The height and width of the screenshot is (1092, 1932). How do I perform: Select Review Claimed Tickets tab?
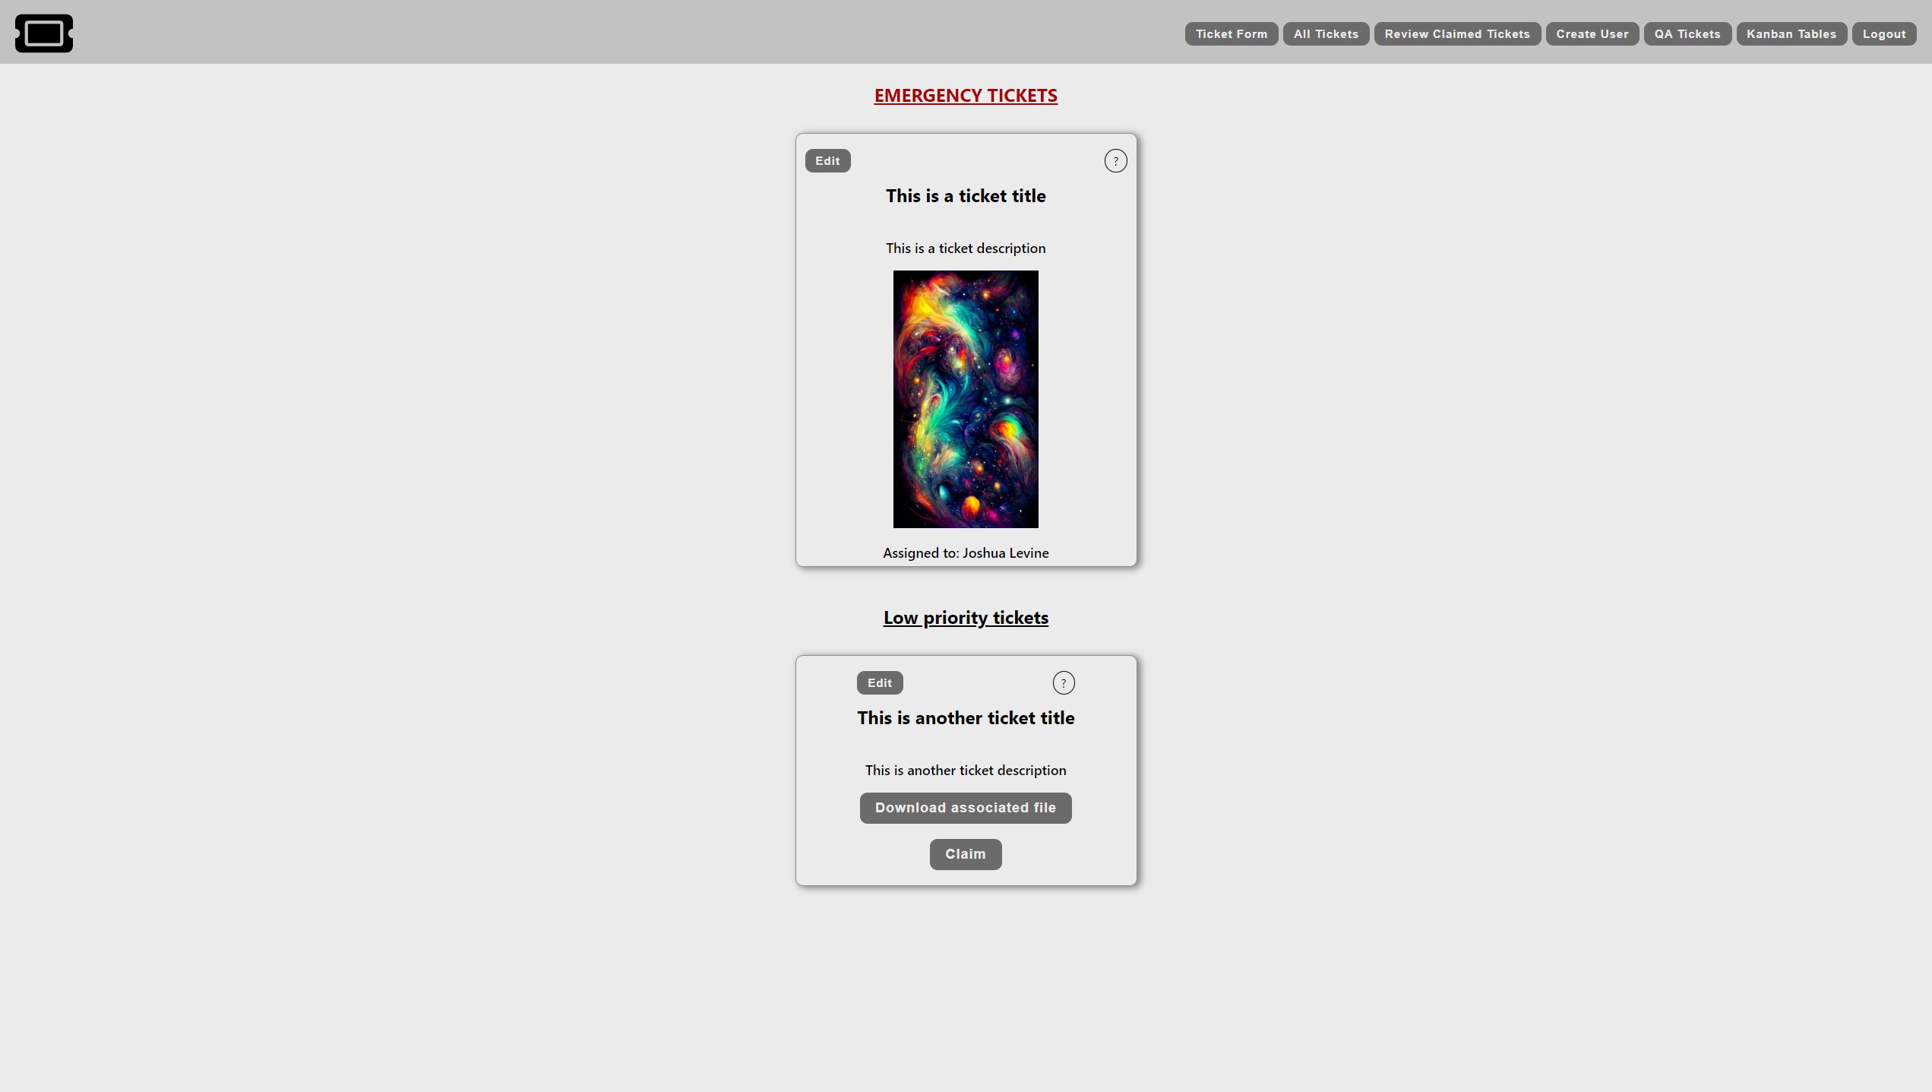click(1457, 33)
